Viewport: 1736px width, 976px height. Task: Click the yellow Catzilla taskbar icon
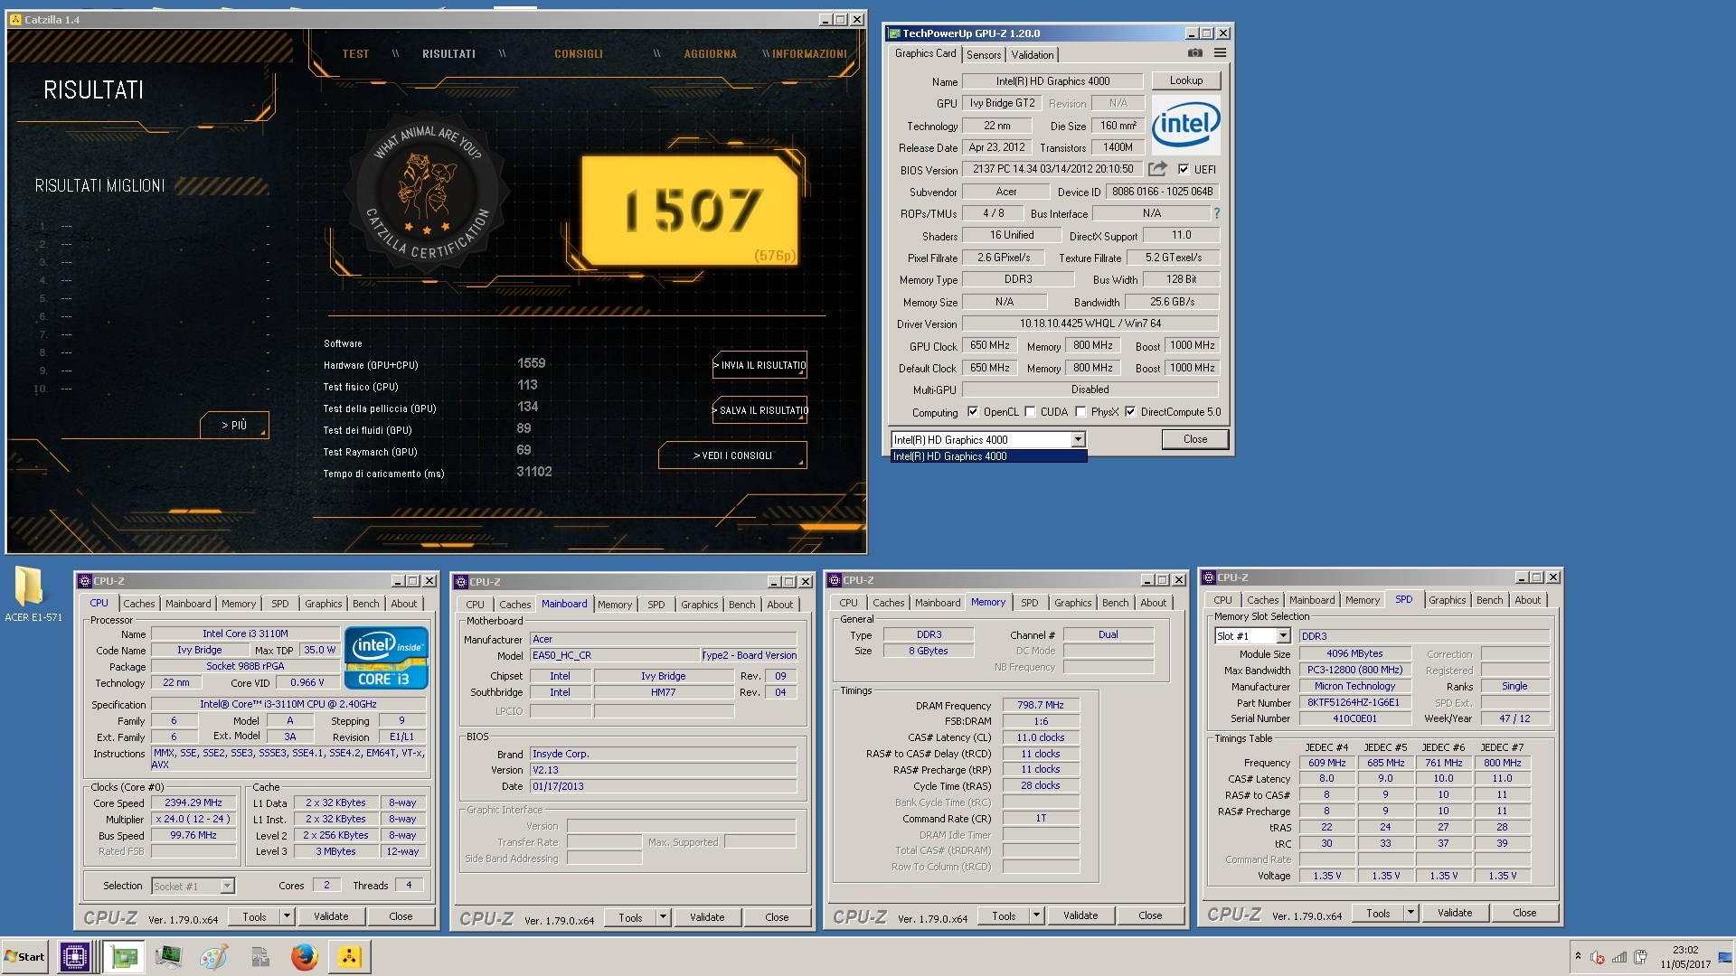click(x=349, y=956)
